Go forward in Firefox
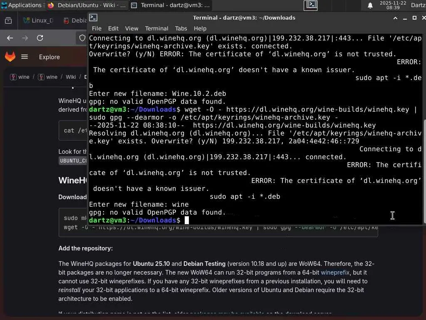426x320 pixels. tap(25, 38)
